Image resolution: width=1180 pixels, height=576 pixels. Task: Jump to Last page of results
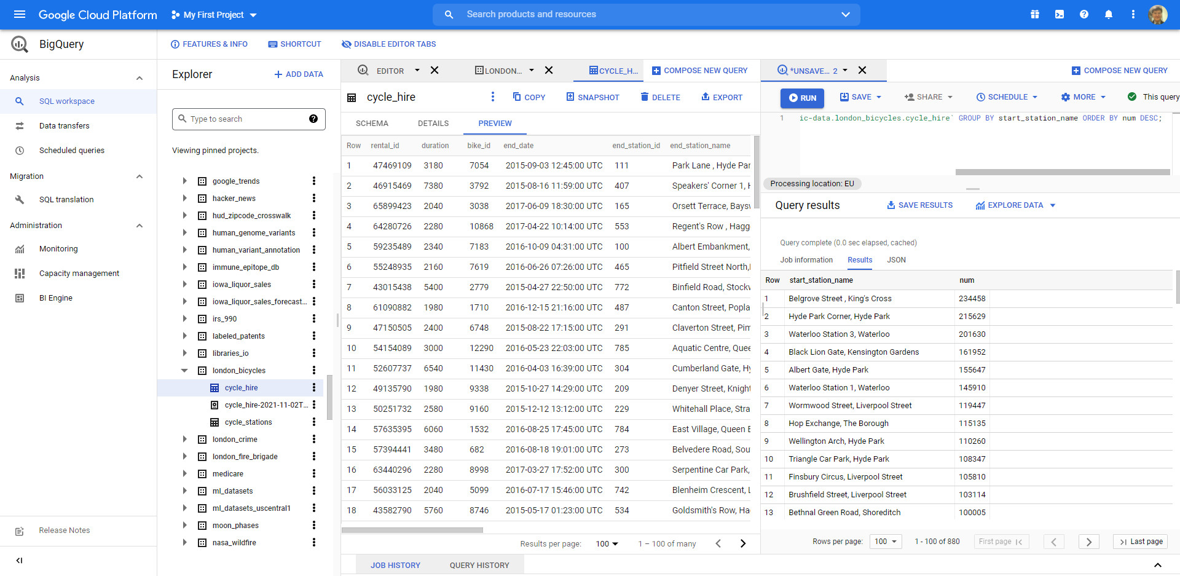[x=1140, y=542]
